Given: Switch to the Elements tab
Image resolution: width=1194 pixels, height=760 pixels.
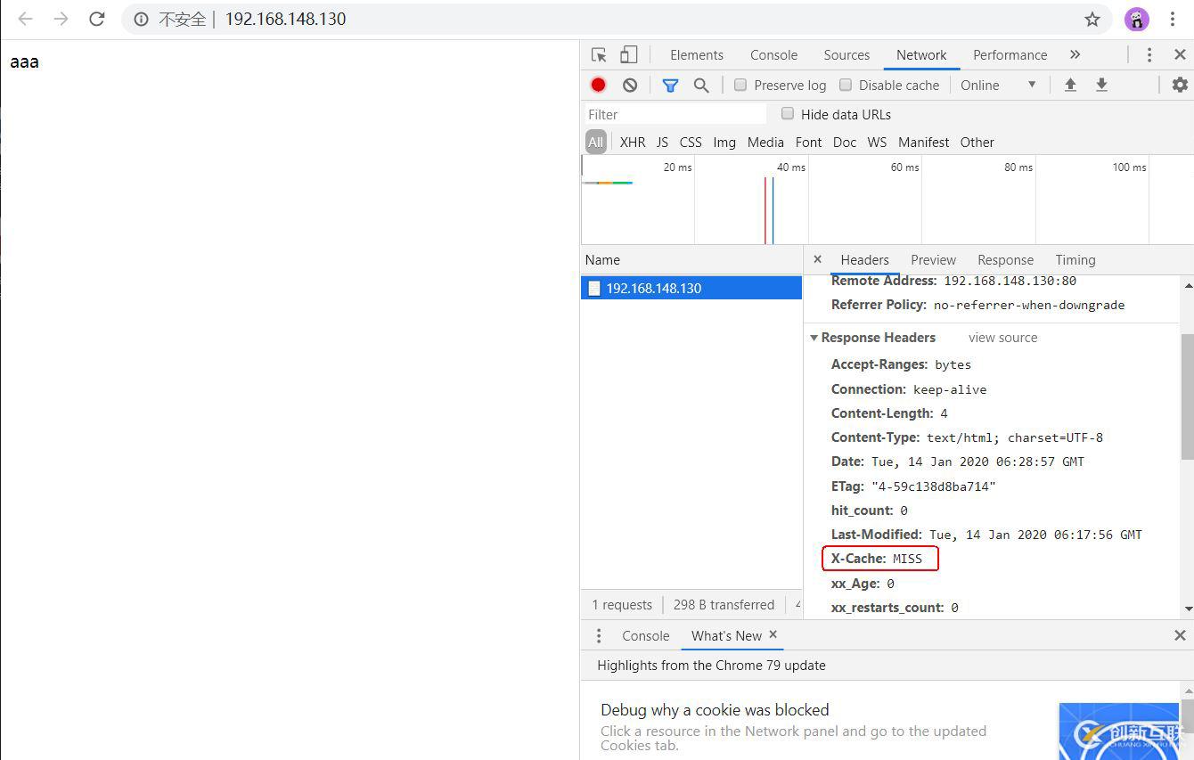Looking at the screenshot, I should 697,54.
